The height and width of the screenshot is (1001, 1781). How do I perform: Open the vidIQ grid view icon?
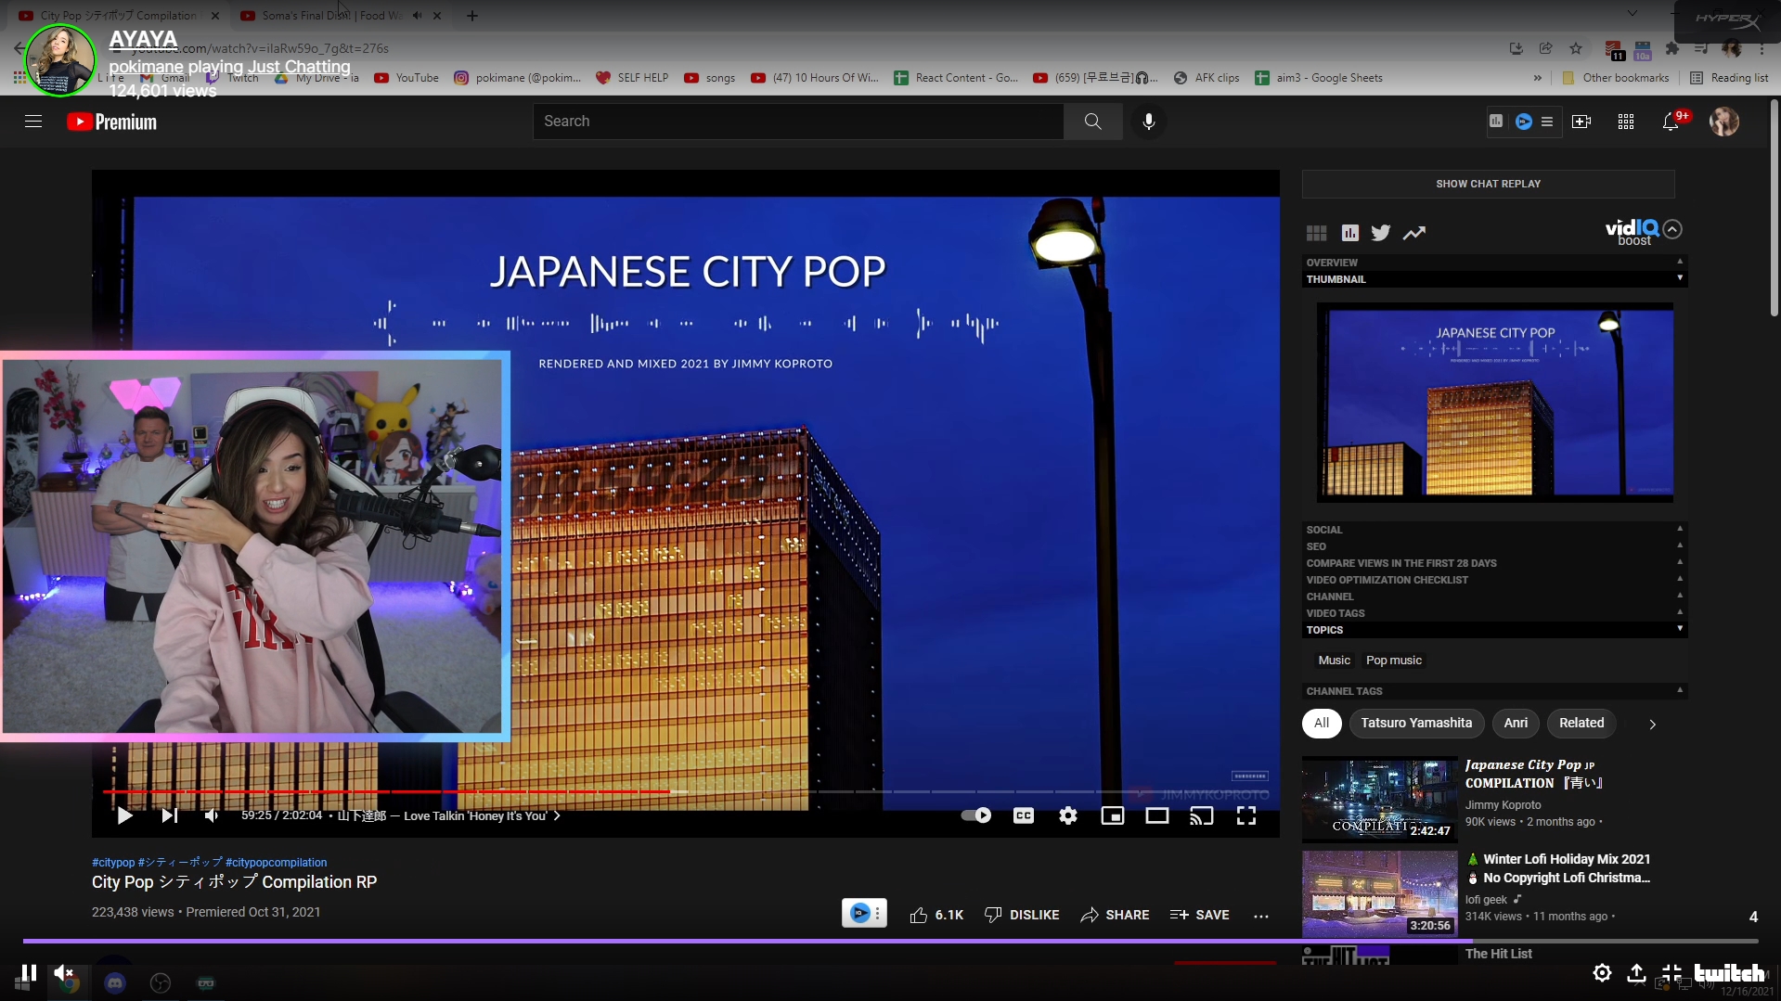coord(1316,233)
